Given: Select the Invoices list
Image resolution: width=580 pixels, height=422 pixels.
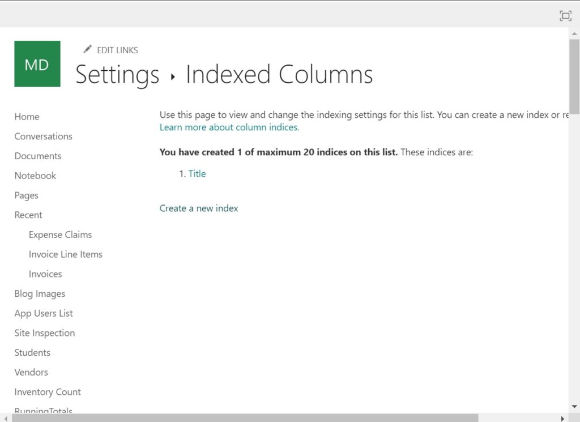Looking at the screenshot, I should click(45, 274).
